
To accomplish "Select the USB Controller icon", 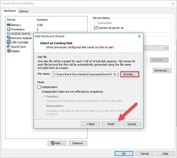I will tap(9, 42).
